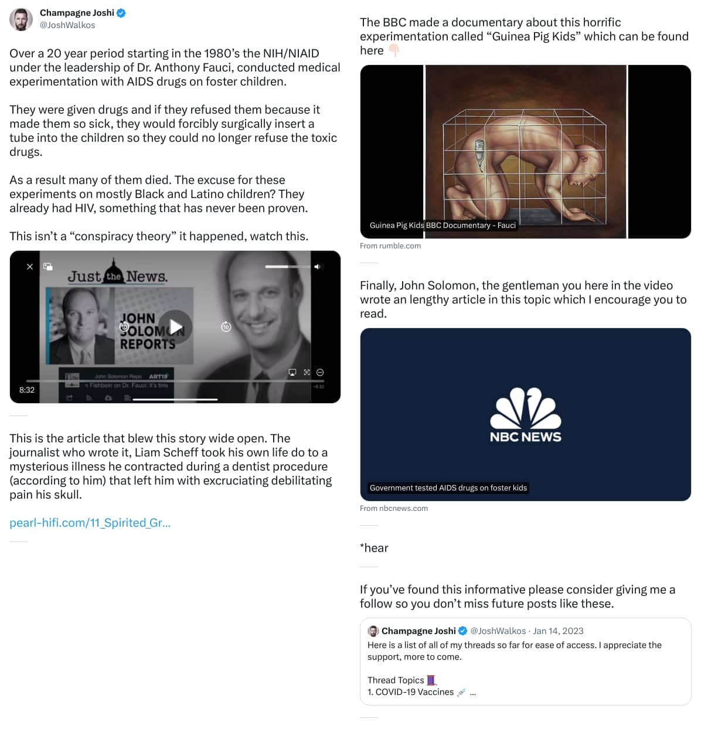Open the Guinea Pig Kids rumble card
Image resolution: width=701 pixels, height=736 pixels.
[525, 152]
